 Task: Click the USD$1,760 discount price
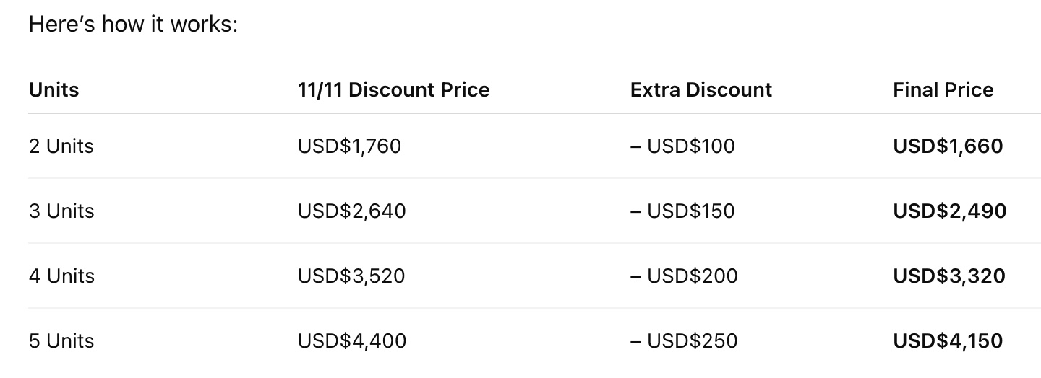pyautogui.click(x=349, y=146)
